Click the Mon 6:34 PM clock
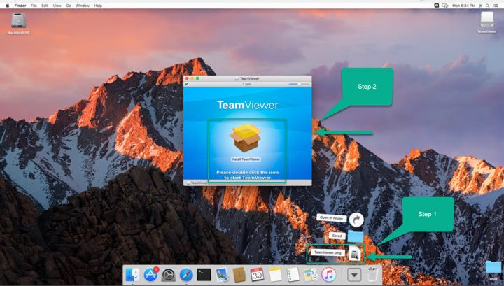 464,6
